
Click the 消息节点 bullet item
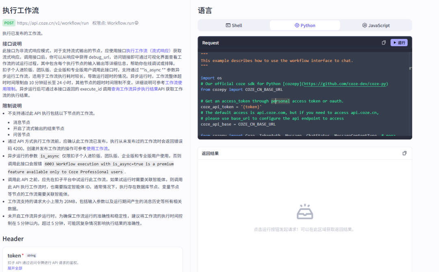(x=22, y=122)
